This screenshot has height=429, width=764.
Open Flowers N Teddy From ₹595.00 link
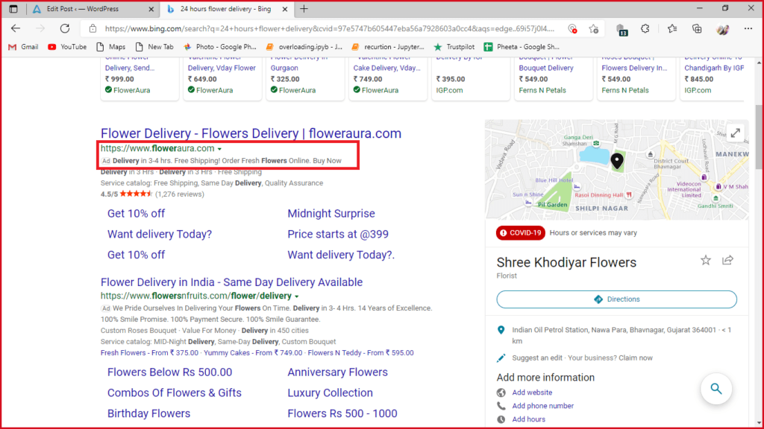coord(360,352)
